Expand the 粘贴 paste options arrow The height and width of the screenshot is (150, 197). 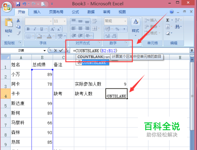click(x=9, y=36)
